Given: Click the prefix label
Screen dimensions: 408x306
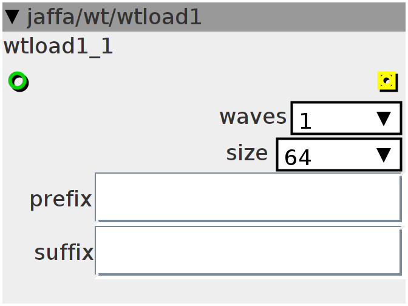Looking at the screenshot, I should (61, 200).
